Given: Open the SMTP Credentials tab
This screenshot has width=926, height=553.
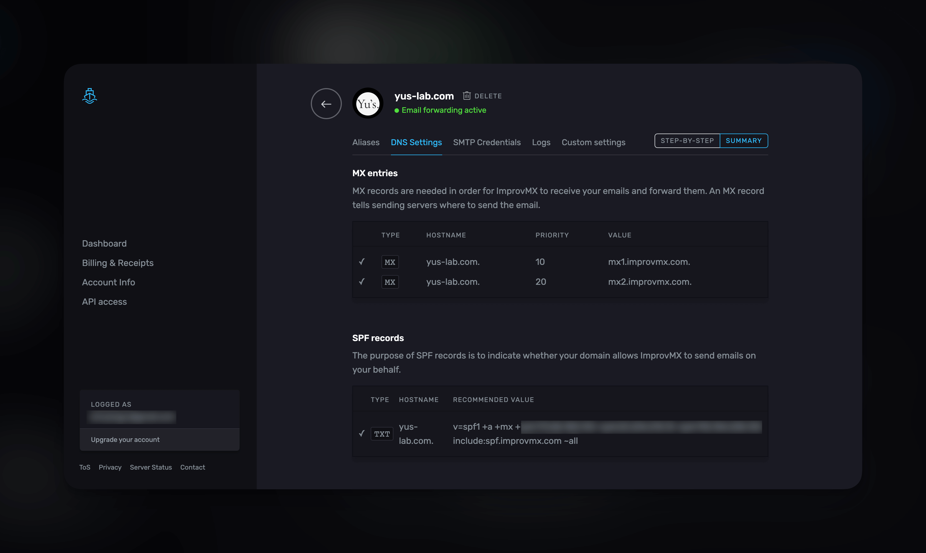Looking at the screenshot, I should tap(487, 142).
